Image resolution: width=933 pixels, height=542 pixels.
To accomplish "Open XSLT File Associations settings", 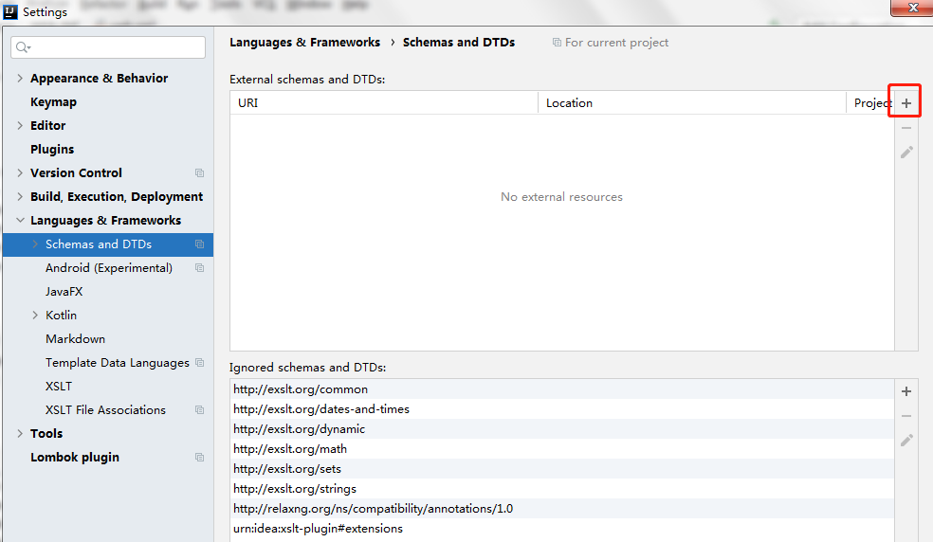I will point(105,410).
